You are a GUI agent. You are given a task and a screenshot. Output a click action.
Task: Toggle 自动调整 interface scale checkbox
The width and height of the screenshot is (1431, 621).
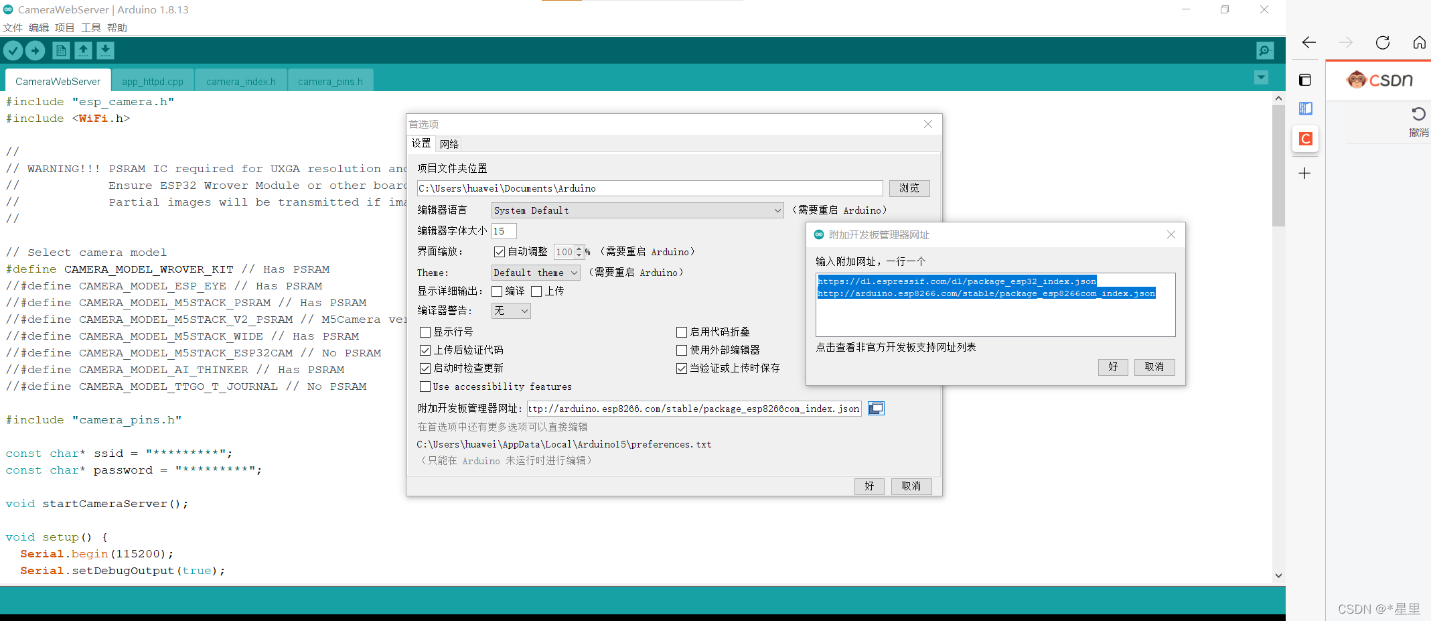tap(500, 252)
